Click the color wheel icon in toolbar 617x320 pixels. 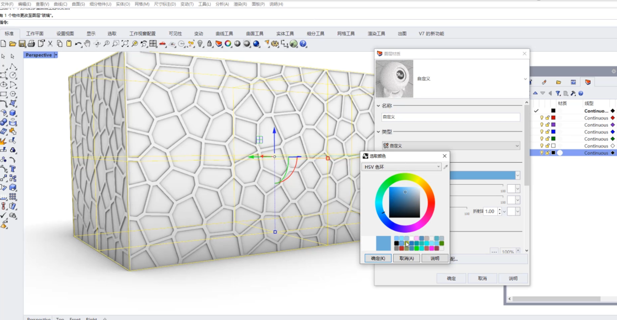228,44
